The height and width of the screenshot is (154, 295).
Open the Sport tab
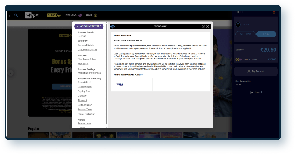click(x=91, y=15)
